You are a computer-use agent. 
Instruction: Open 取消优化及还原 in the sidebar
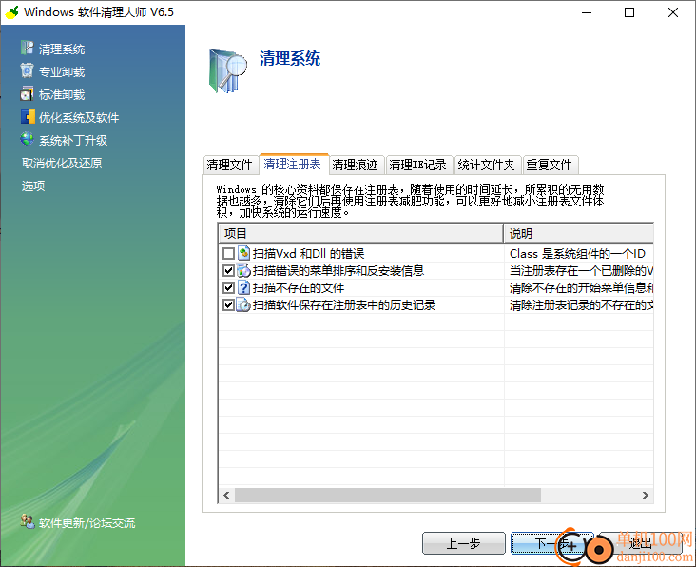(62, 163)
